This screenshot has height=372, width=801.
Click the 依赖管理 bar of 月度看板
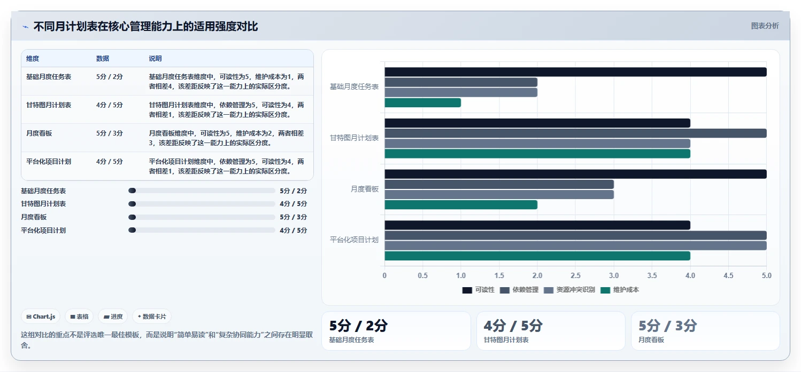[x=499, y=184]
